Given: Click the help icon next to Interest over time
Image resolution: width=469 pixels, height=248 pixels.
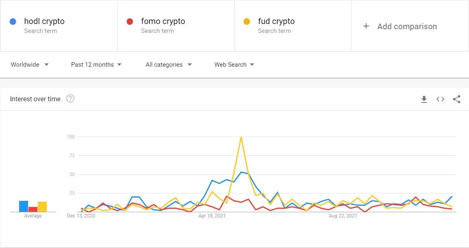Looking at the screenshot, I should [70, 98].
